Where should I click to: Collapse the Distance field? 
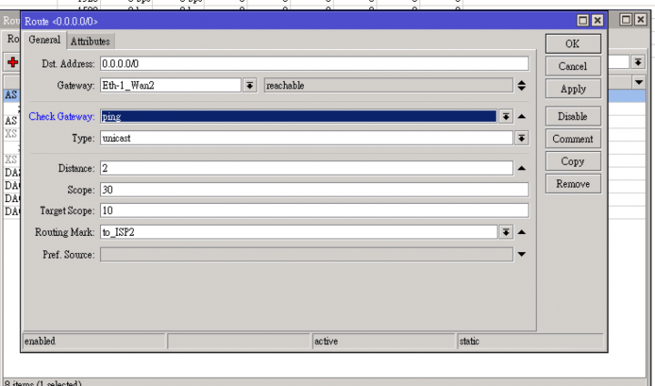click(521, 168)
